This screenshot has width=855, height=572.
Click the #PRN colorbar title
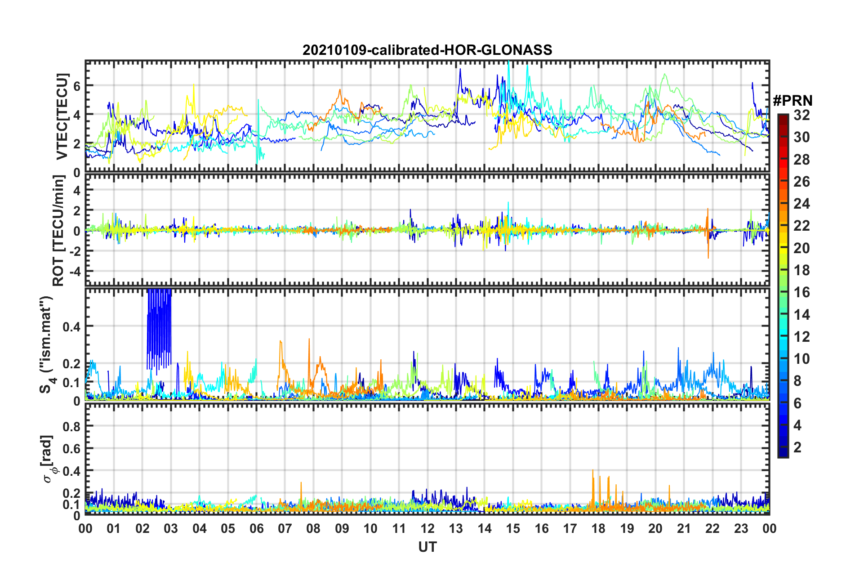point(793,101)
